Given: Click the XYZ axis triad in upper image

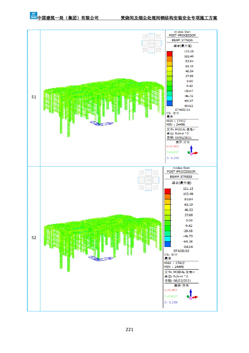Looking at the screenshot, I should click(192, 151).
